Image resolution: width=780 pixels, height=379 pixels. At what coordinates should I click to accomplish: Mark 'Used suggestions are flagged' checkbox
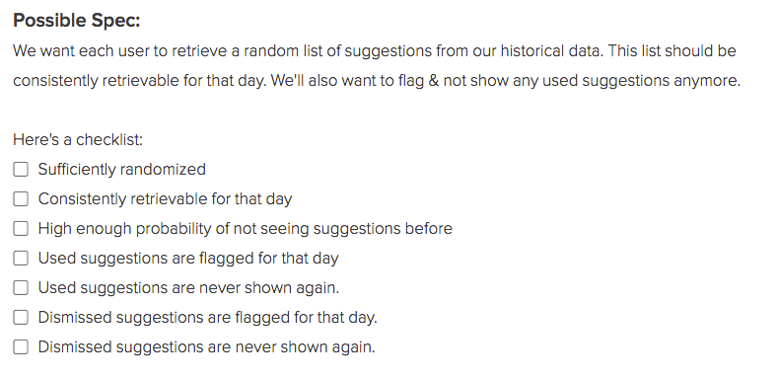point(21,258)
